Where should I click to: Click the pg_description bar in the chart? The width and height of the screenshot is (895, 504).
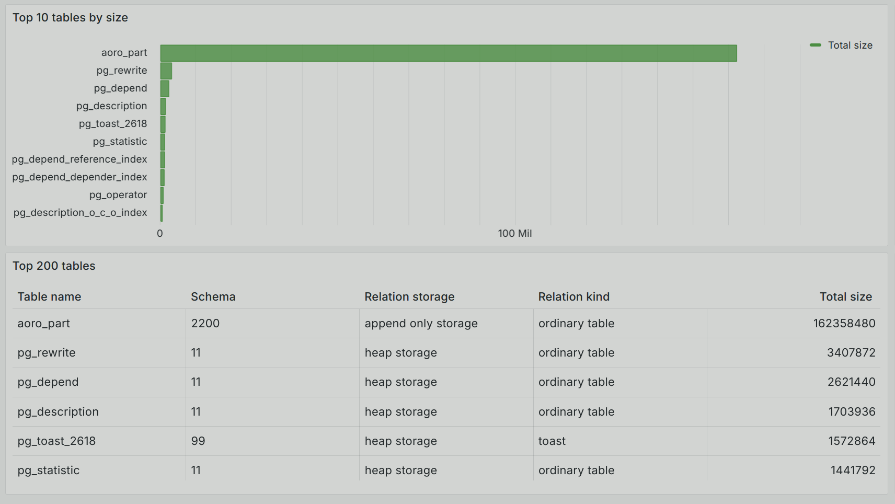click(x=163, y=106)
